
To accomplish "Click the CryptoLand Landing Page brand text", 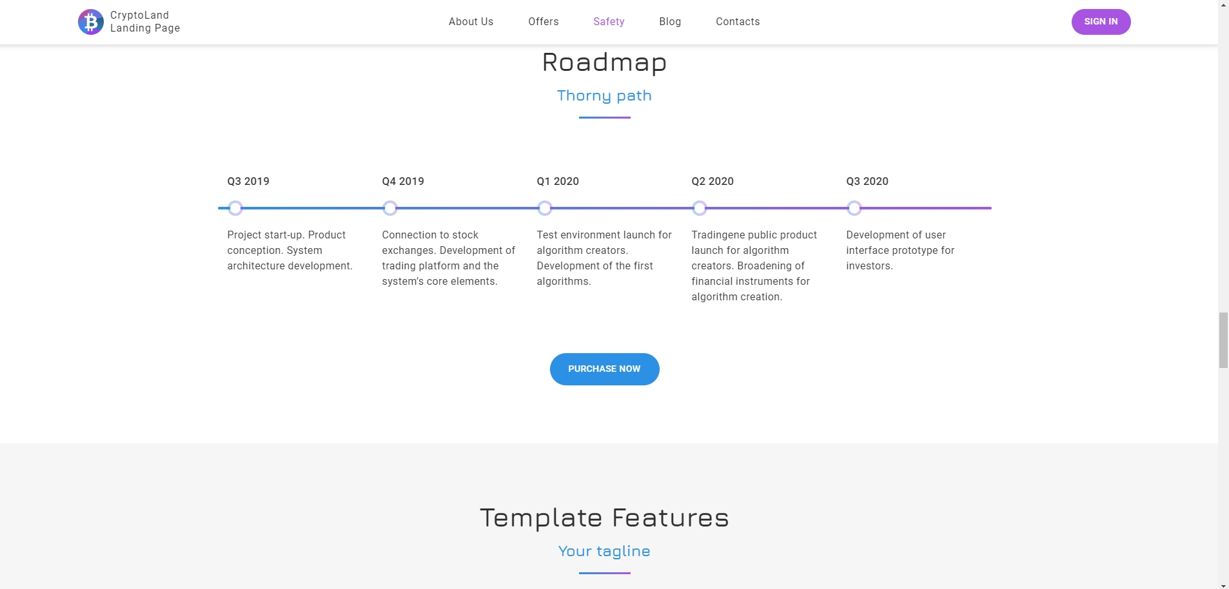I will [x=145, y=22].
